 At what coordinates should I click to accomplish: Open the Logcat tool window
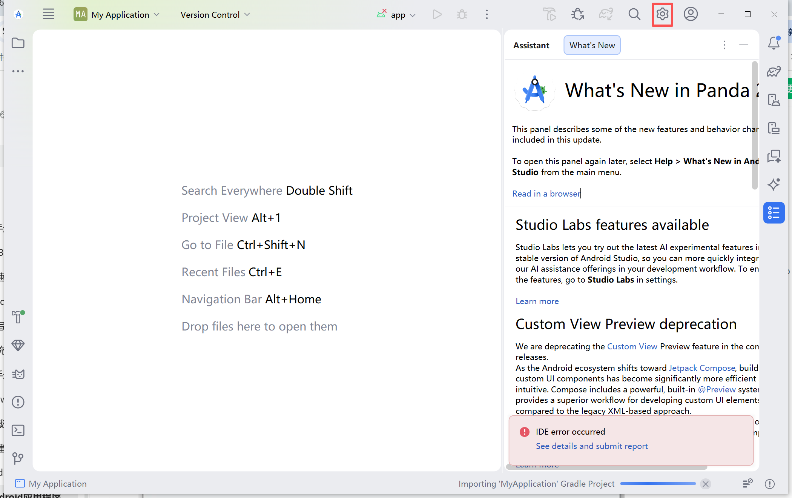(x=18, y=374)
